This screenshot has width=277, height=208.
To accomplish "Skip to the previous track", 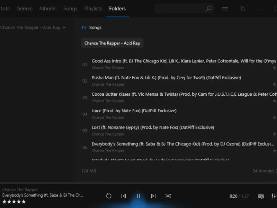I will (x=124, y=196).
